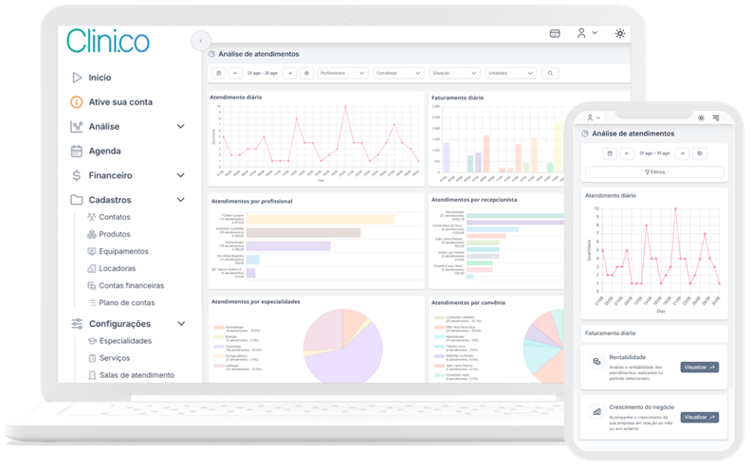Viewport: 752px width, 467px height.
Task: Toggle the light/dark theme sun icon on desktop
Action: tap(620, 33)
